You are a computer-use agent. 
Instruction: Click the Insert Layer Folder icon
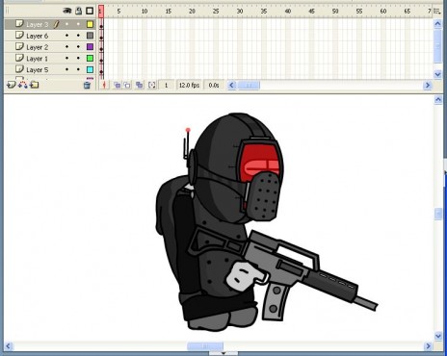point(35,85)
